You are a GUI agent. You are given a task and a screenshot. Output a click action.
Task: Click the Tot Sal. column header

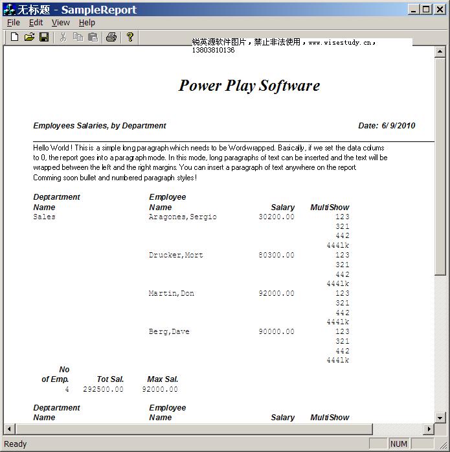[x=110, y=379]
